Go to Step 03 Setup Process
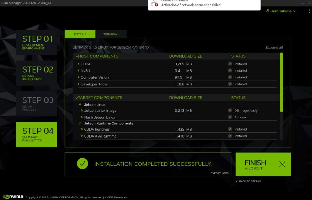The image size is (312, 200). click(36, 104)
